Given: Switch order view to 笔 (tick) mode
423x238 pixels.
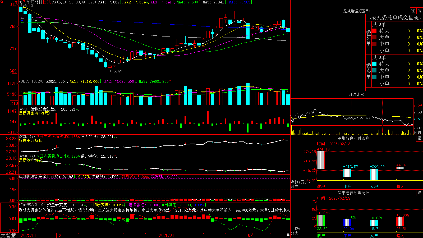Looking at the screenshot, I should (x=420, y=11).
